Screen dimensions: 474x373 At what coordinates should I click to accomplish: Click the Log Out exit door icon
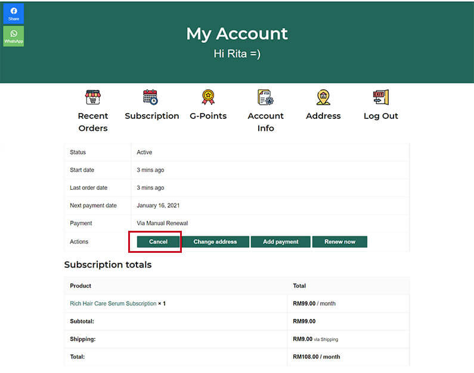(x=380, y=97)
